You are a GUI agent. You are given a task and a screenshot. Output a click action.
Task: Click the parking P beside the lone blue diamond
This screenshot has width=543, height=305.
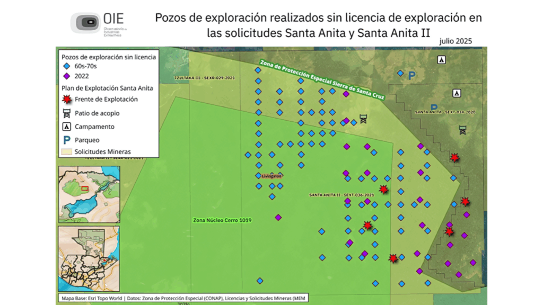[411, 75]
